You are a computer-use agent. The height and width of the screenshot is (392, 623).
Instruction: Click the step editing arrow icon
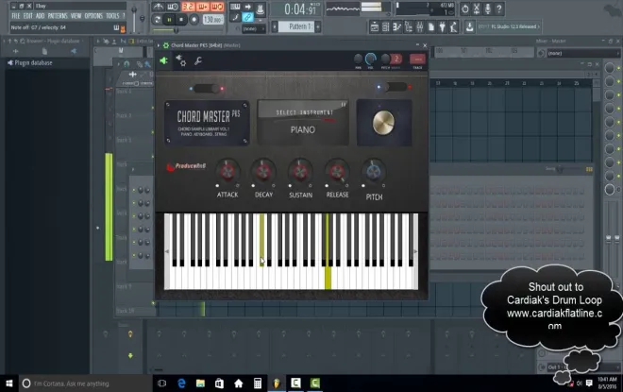click(247, 7)
